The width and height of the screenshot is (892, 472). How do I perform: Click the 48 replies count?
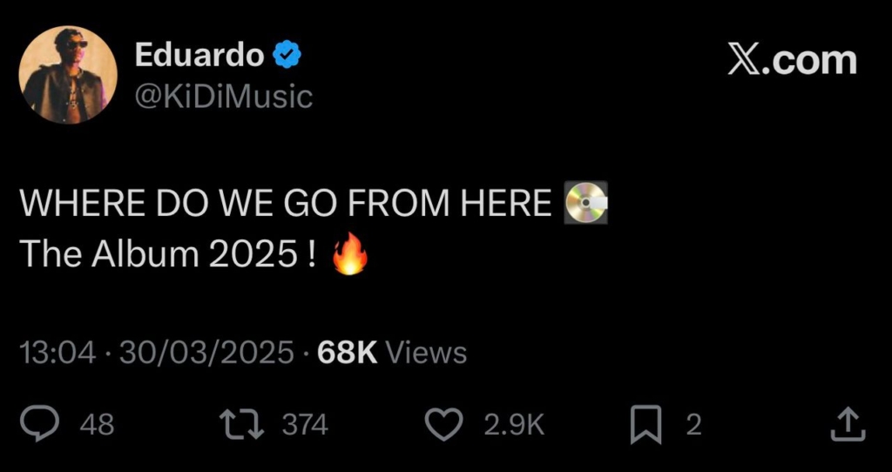[97, 425]
